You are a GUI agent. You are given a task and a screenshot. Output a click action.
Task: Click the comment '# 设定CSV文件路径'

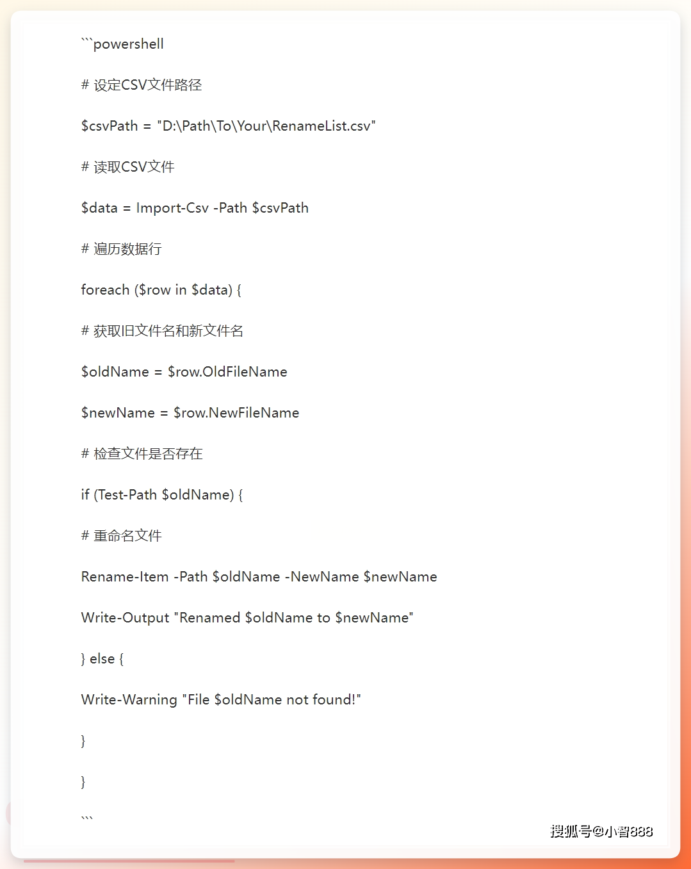(x=142, y=85)
